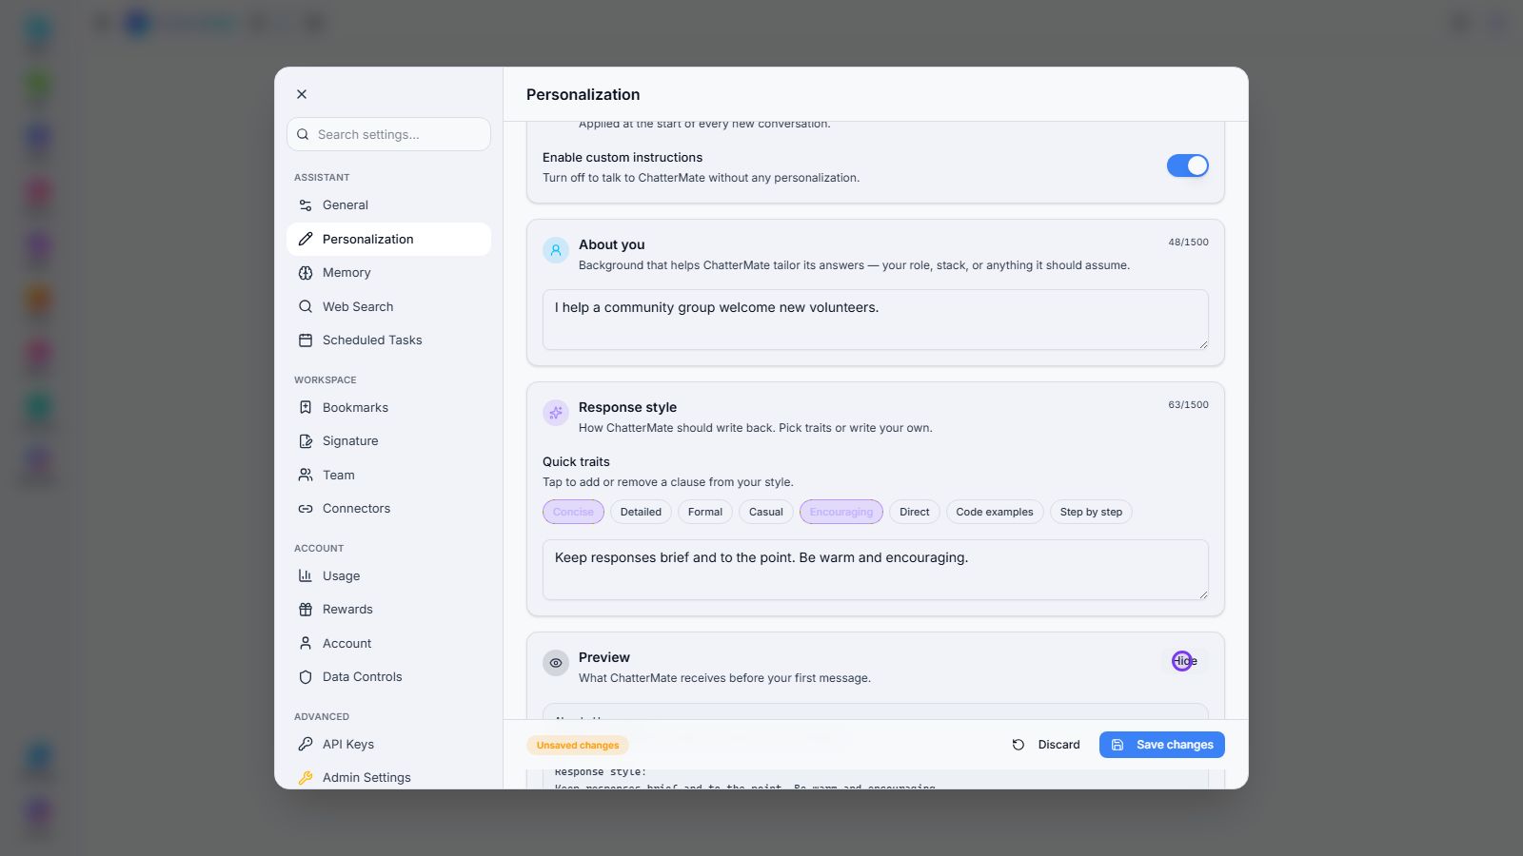Click the Connectors link icon

point(306,509)
